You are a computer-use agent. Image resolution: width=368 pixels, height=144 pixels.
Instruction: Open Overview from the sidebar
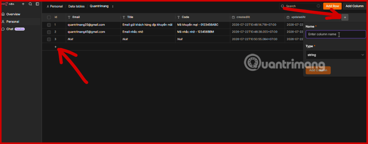(13, 14)
